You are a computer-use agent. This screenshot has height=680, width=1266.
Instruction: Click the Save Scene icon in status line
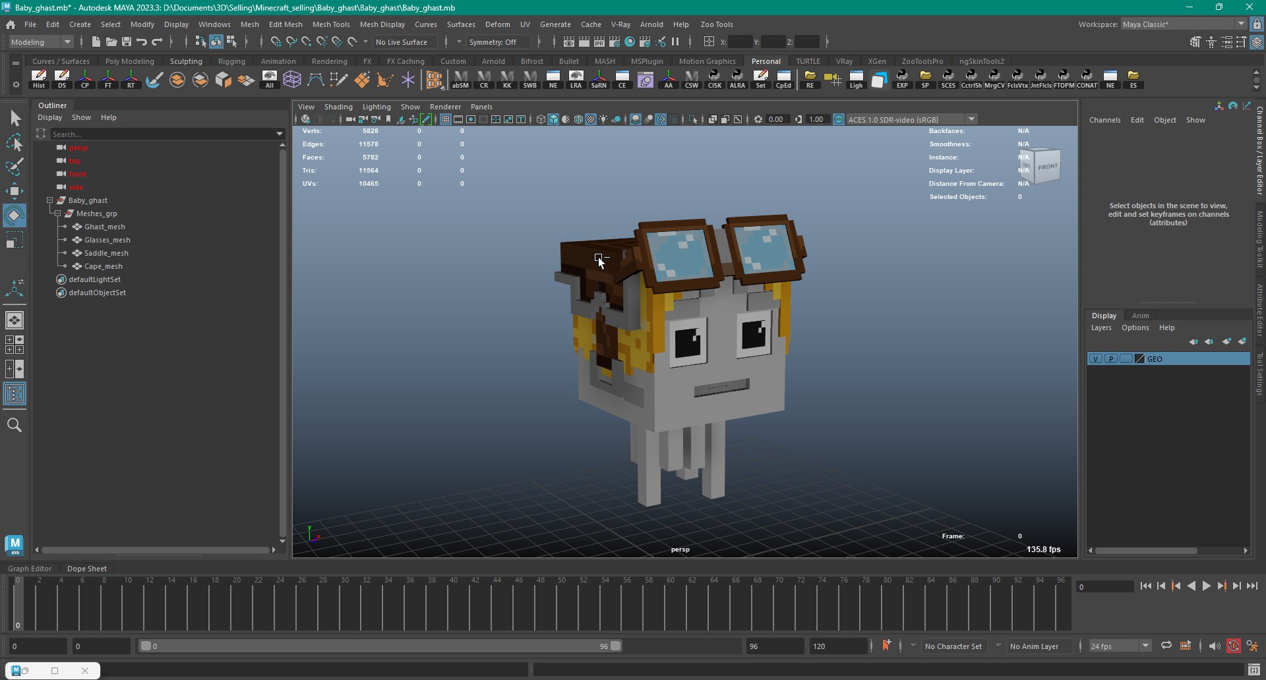coord(127,42)
